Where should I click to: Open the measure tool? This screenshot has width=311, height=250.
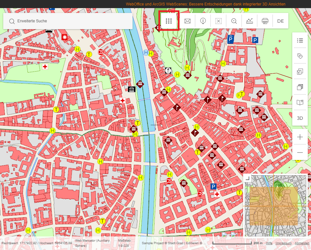(250, 21)
